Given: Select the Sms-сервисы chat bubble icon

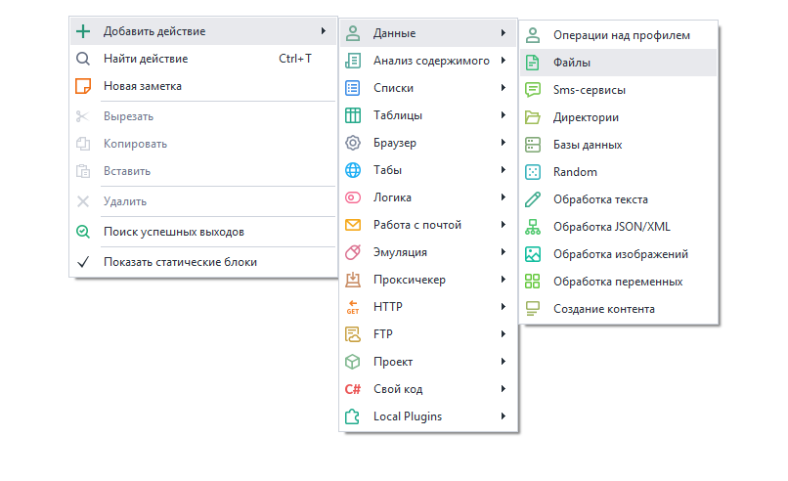Looking at the screenshot, I should tap(533, 90).
